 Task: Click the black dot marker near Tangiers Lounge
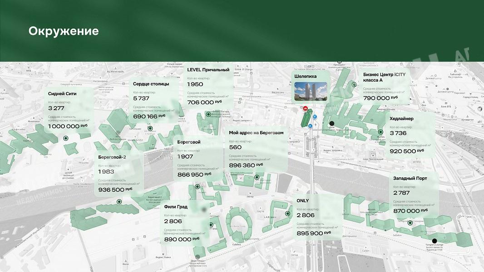(435, 241)
